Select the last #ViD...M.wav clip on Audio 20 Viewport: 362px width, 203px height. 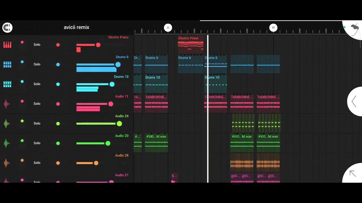(268, 143)
